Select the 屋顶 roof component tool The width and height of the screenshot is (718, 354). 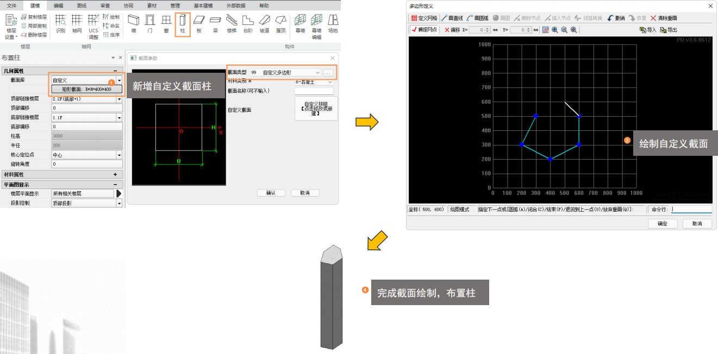(280, 24)
